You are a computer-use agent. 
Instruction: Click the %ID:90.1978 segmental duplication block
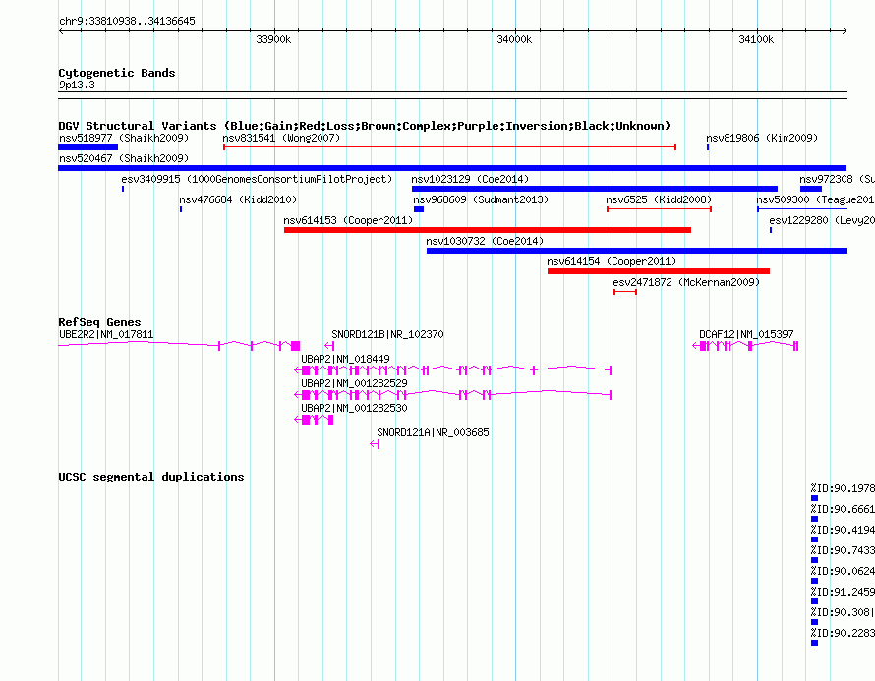(814, 498)
